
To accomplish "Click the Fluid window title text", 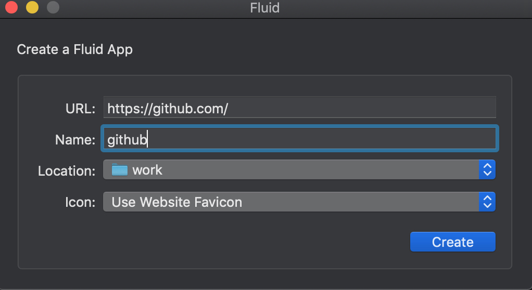I will tap(264, 7).
